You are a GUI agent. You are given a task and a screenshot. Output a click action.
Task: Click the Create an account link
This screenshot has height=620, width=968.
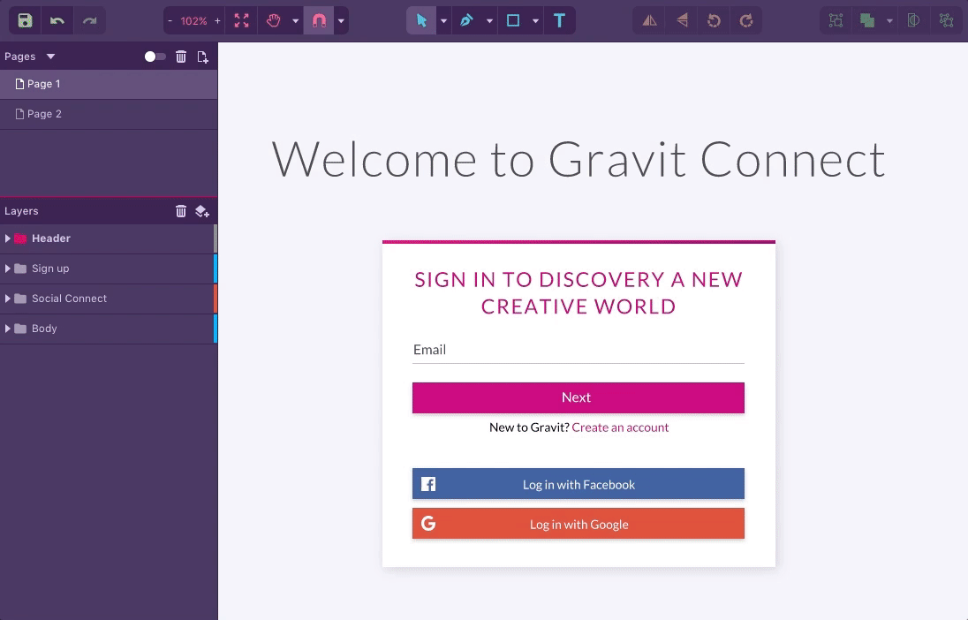620,427
